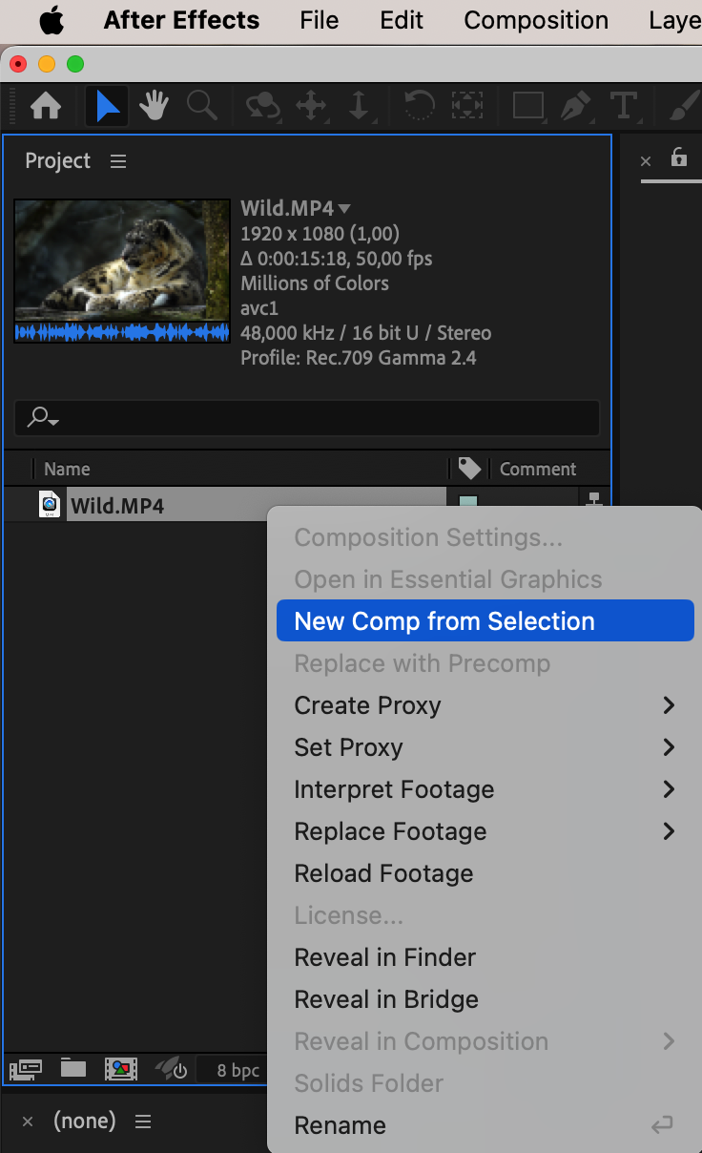This screenshot has height=1153, width=702.
Task: Select the Hand tool
Action: 155,105
